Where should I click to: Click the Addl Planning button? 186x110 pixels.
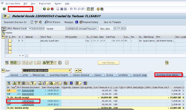[x=108, y=63]
